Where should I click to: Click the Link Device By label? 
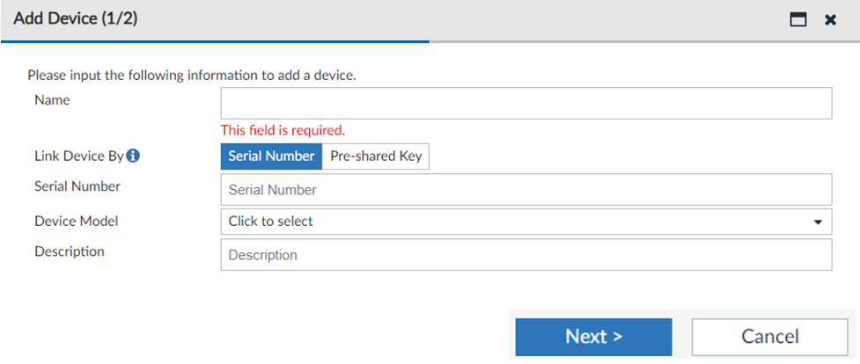79,157
